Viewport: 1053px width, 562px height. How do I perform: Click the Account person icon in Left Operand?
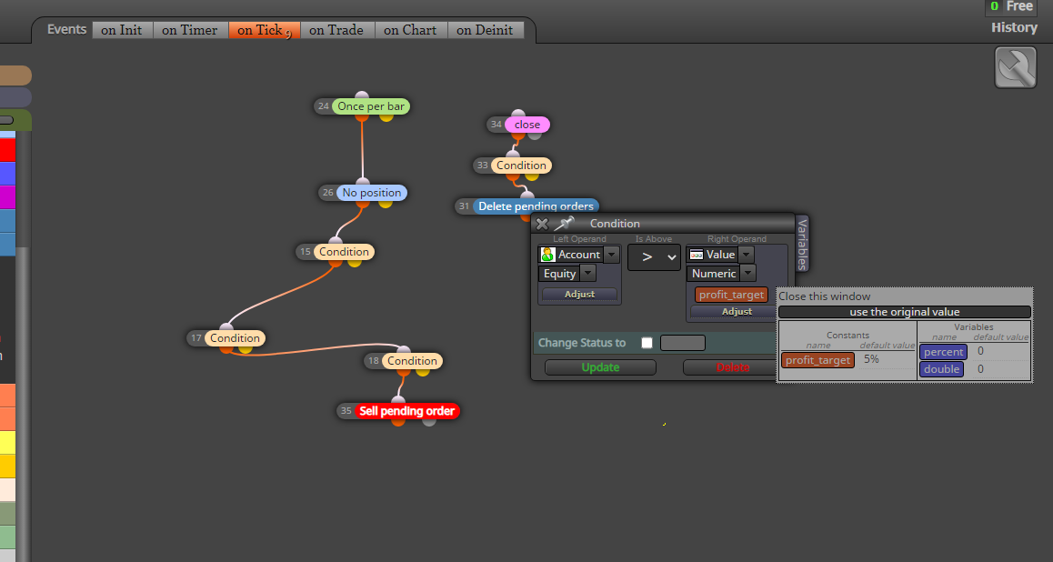click(x=548, y=255)
